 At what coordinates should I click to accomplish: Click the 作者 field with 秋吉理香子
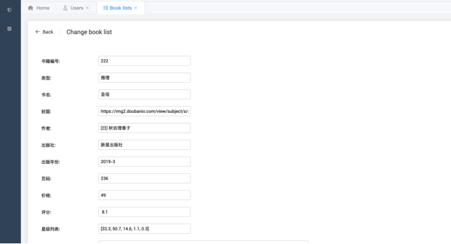point(145,128)
